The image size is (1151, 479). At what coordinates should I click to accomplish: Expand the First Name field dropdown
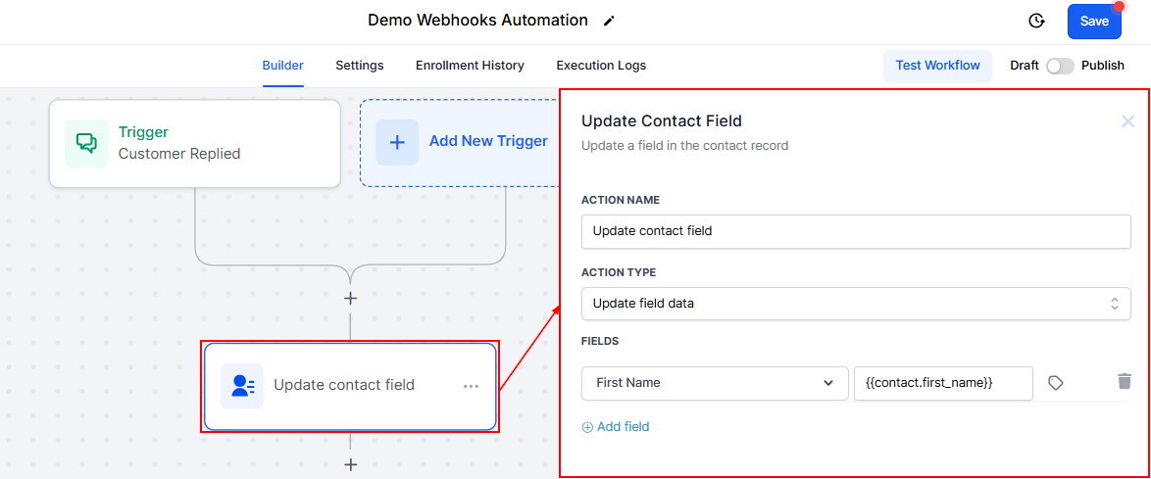tap(715, 383)
